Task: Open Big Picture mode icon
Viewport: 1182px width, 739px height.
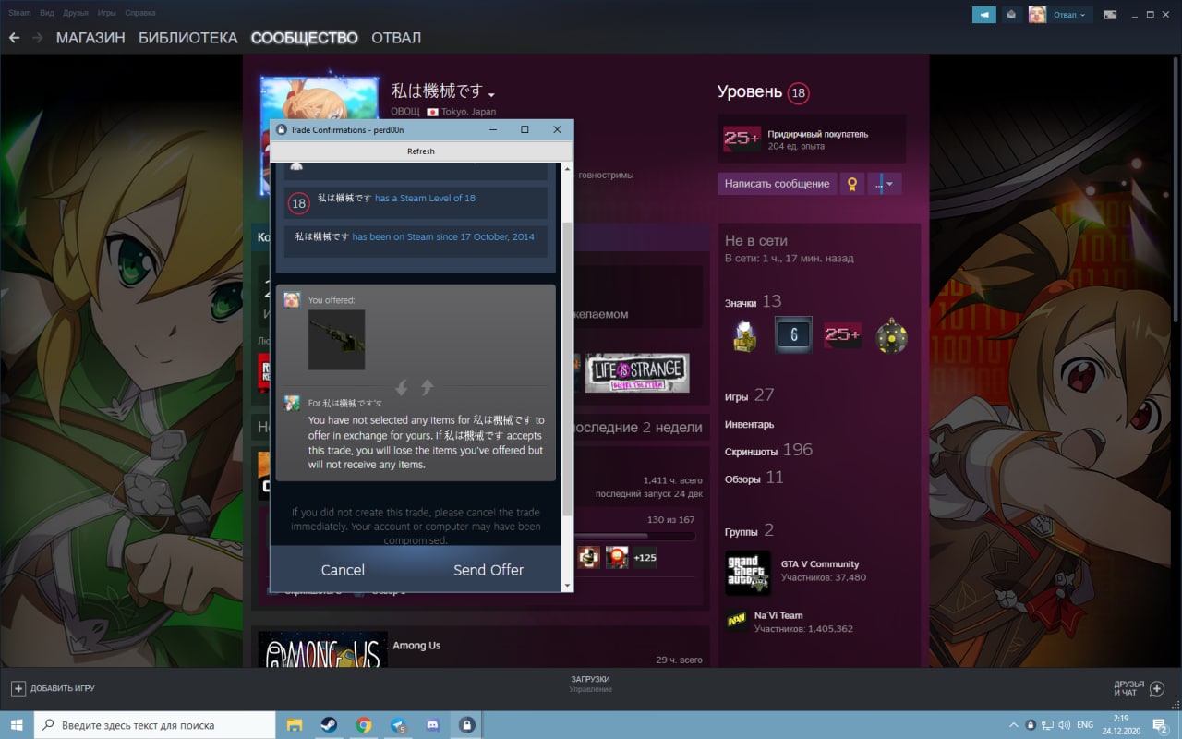Action: click(1110, 14)
